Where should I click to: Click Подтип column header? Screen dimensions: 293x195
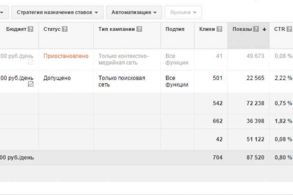pos(175,29)
